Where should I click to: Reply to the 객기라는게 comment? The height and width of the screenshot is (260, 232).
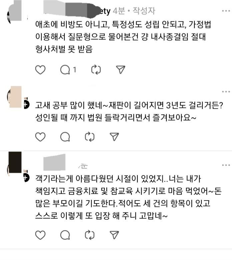click(x=65, y=235)
